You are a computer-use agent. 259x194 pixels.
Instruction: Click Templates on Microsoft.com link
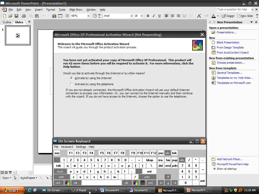[234, 83]
